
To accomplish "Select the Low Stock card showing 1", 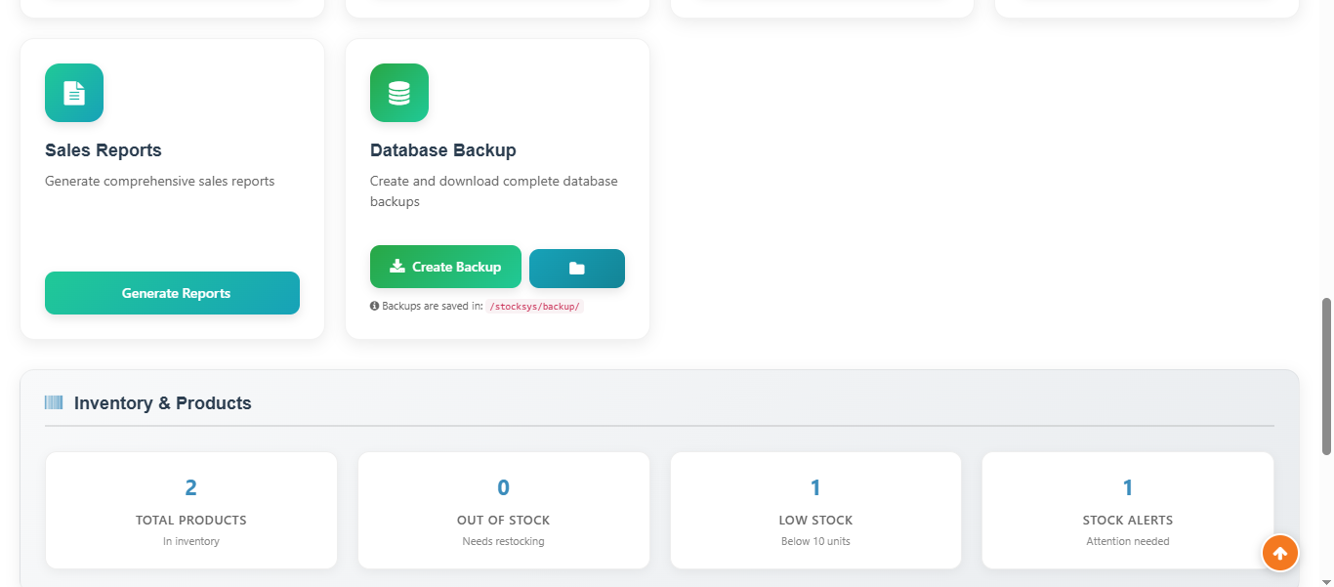I will [815, 510].
